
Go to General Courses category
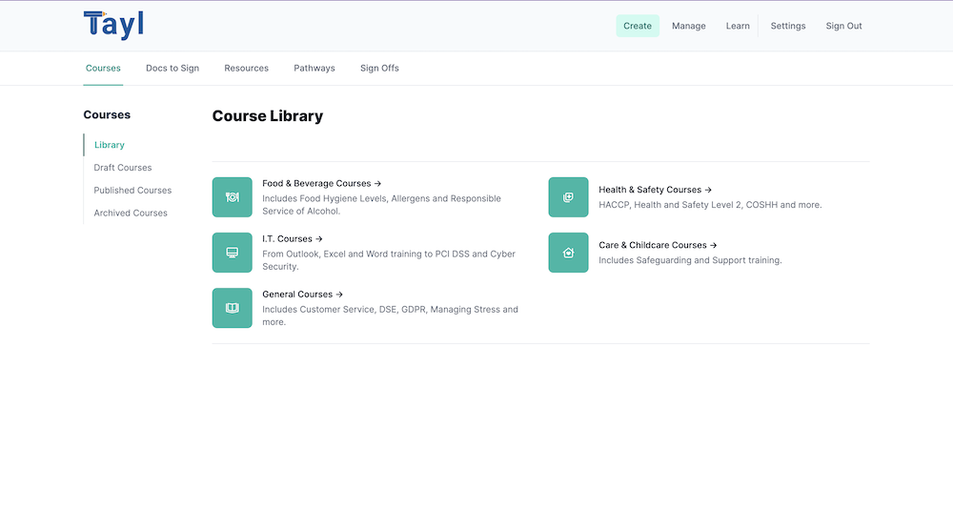pyautogui.click(x=302, y=295)
